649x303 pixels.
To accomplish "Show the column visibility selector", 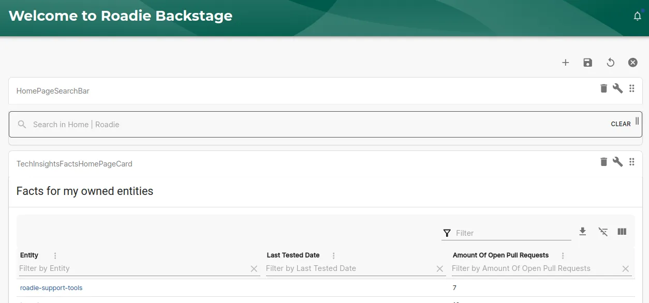I will [x=622, y=232].
